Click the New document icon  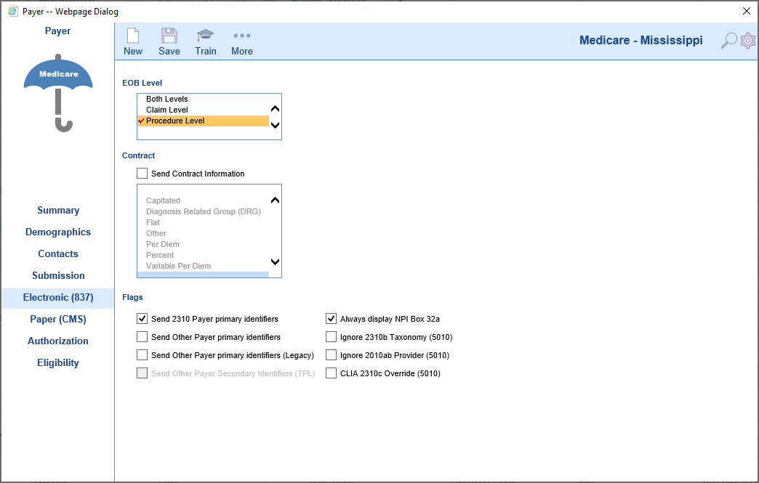(x=132, y=36)
